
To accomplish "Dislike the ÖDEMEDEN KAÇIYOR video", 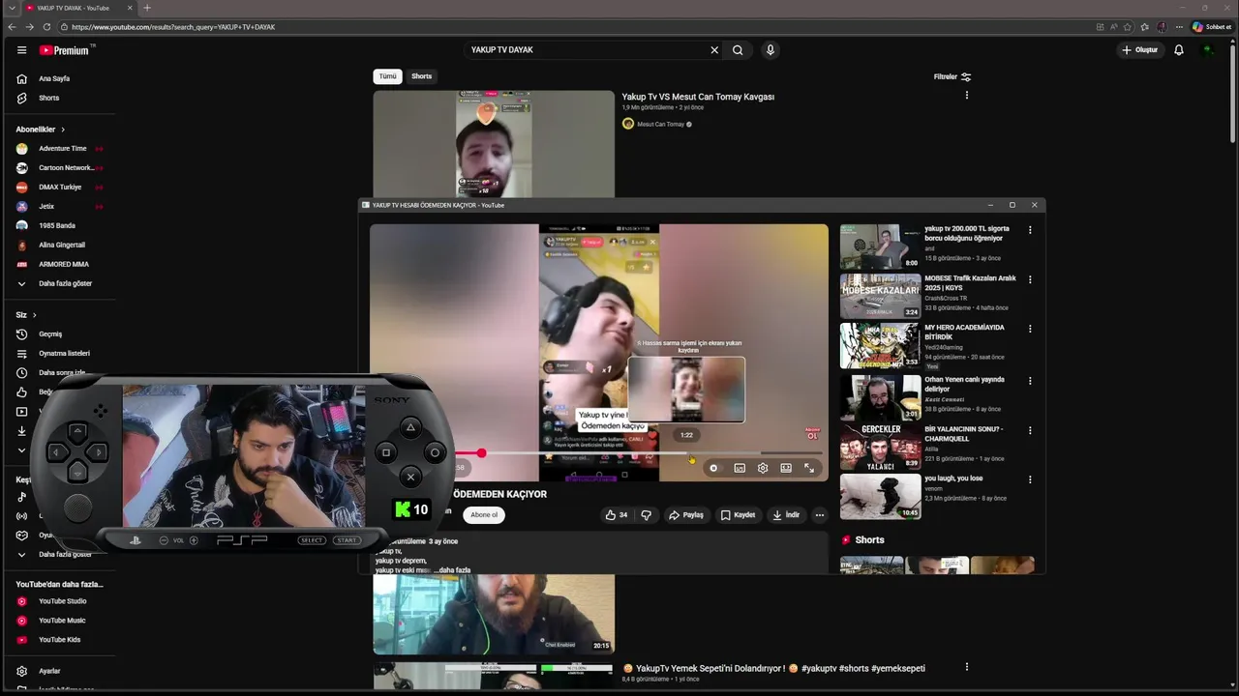I will click(x=647, y=515).
